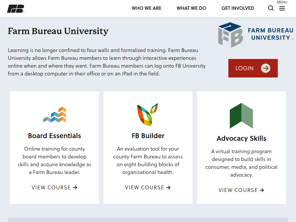The image size is (296, 222).
Task: Open the GET INVOLVED menu
Action: tap(238, 8)
